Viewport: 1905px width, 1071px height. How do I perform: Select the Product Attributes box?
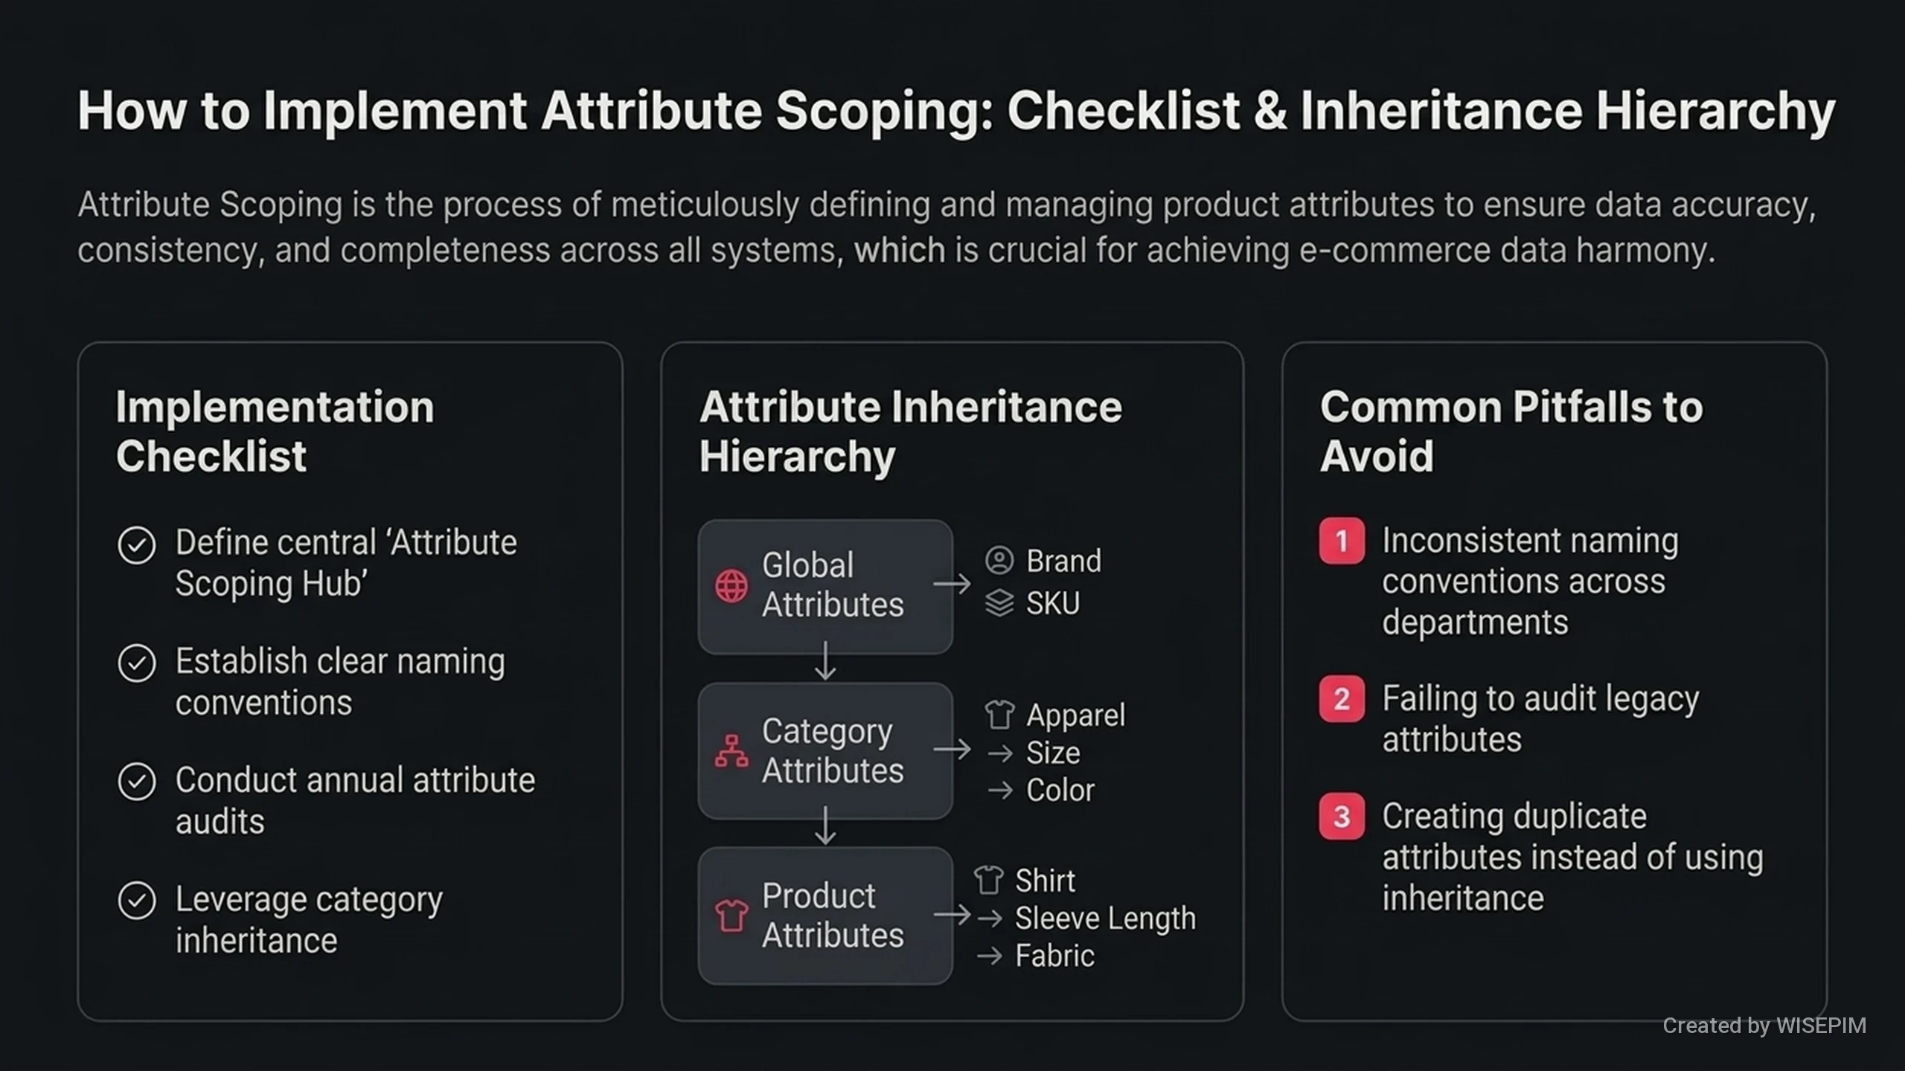click(x=825, y=916)
